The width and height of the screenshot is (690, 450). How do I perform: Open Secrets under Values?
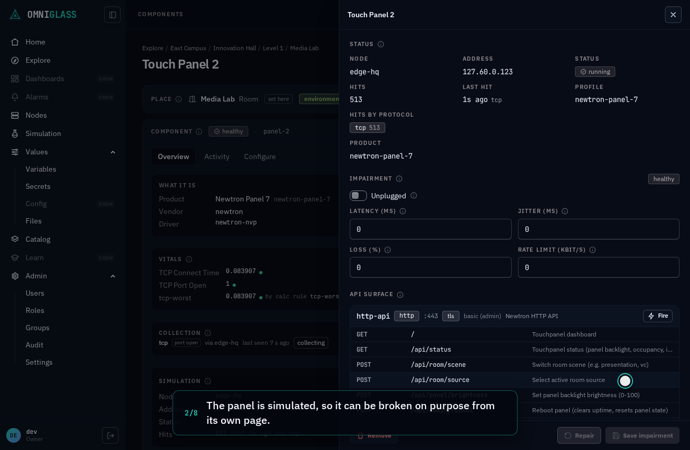pyautogui.click(x=38, y=186)
